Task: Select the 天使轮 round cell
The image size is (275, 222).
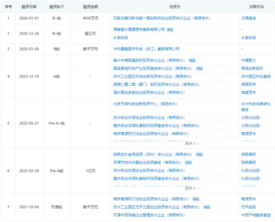Action: tap(57, 207)
